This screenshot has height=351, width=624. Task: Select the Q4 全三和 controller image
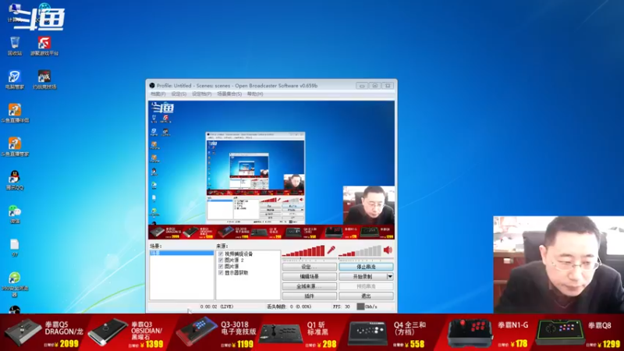(x=367, y=333)
